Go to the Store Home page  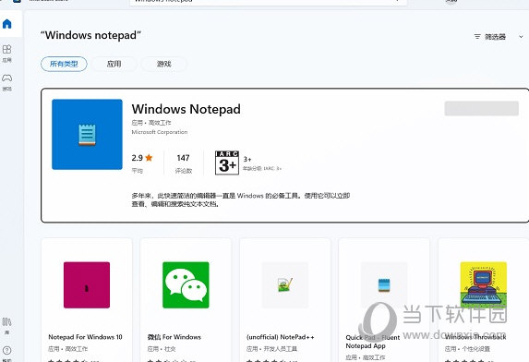coord(7,24)
